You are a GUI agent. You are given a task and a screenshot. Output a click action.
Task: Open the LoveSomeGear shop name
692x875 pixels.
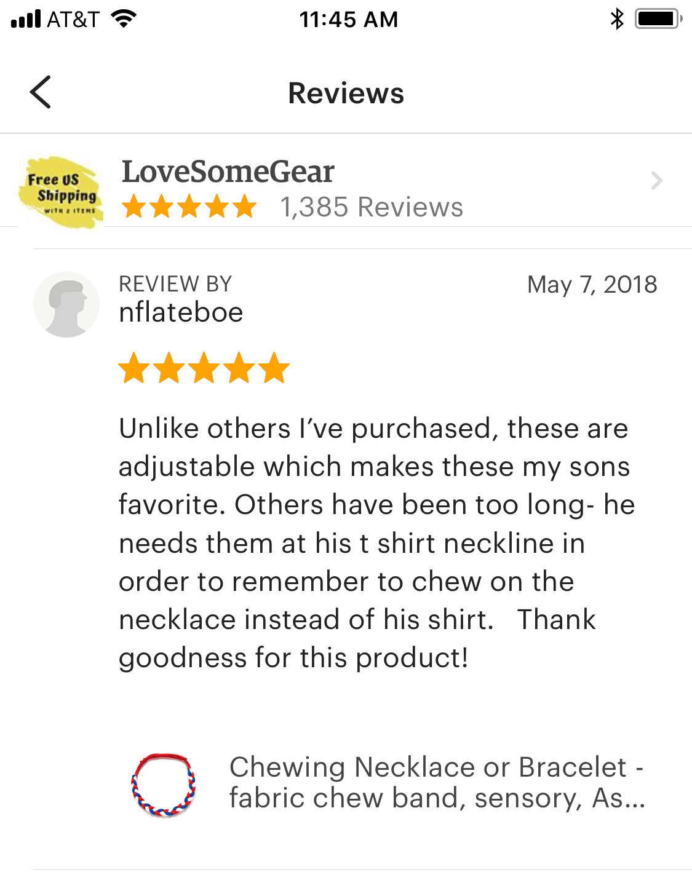coord(228,172)
